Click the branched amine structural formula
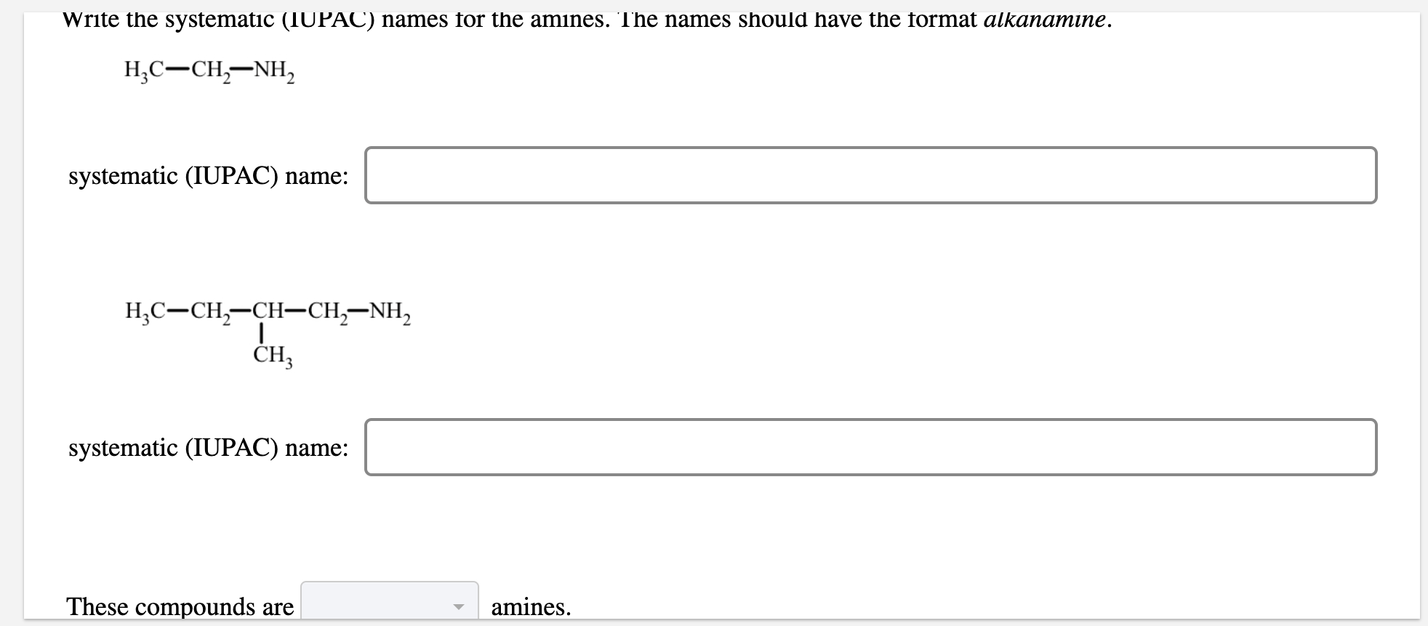The width and height of the screenshot is (1428, 626). (268, 313)
